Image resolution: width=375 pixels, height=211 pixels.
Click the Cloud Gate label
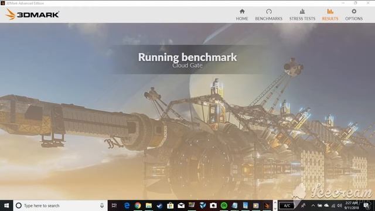point(187,66)
